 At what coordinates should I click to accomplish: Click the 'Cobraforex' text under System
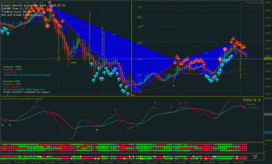click(x=253, y=108)
